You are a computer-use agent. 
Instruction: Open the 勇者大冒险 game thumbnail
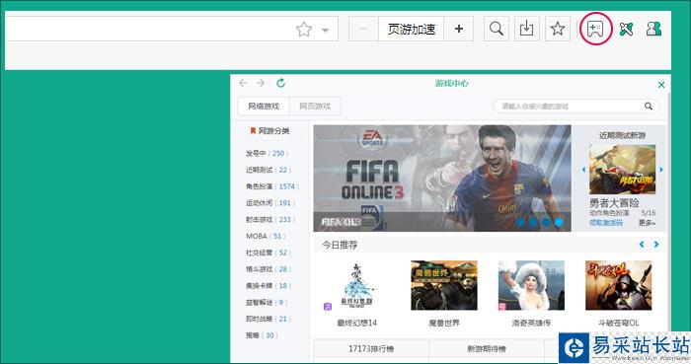click(x=622, y=170)
